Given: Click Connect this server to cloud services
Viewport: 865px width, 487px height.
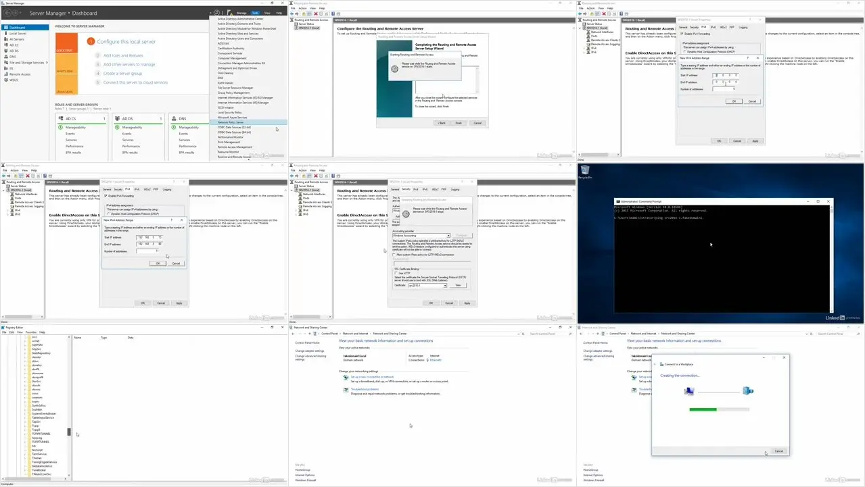Looking at the screenshot, I should [x=135, y=82].
